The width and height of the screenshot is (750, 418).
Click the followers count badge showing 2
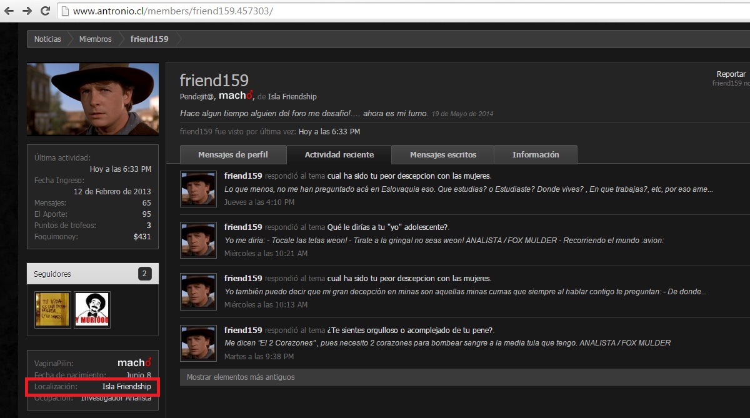click(x=145, y=274)
